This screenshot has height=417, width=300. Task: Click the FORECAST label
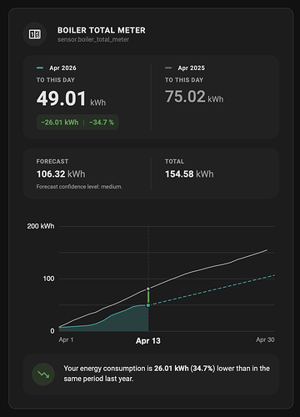[52, 162]
